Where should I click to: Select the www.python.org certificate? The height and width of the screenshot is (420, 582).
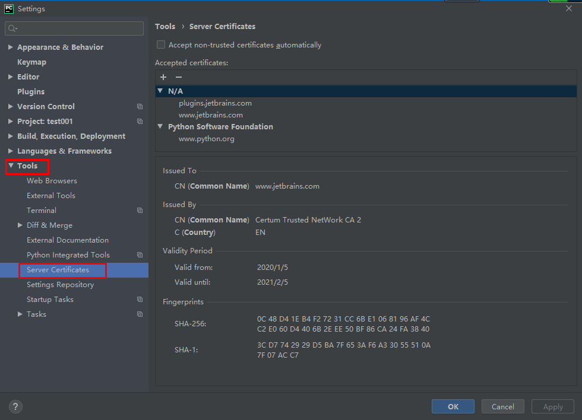tap(207, 139)
